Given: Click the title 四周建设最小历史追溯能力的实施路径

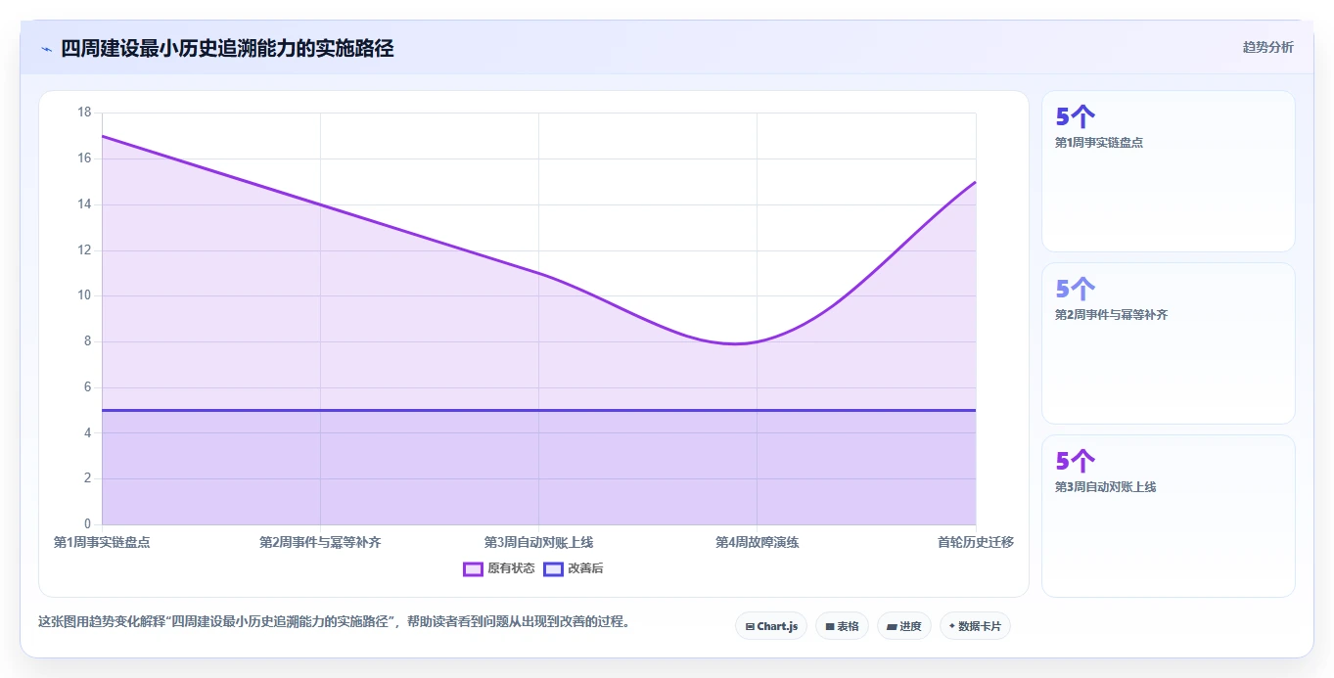Looking at the screenshot, I should [x=227, y=48].
